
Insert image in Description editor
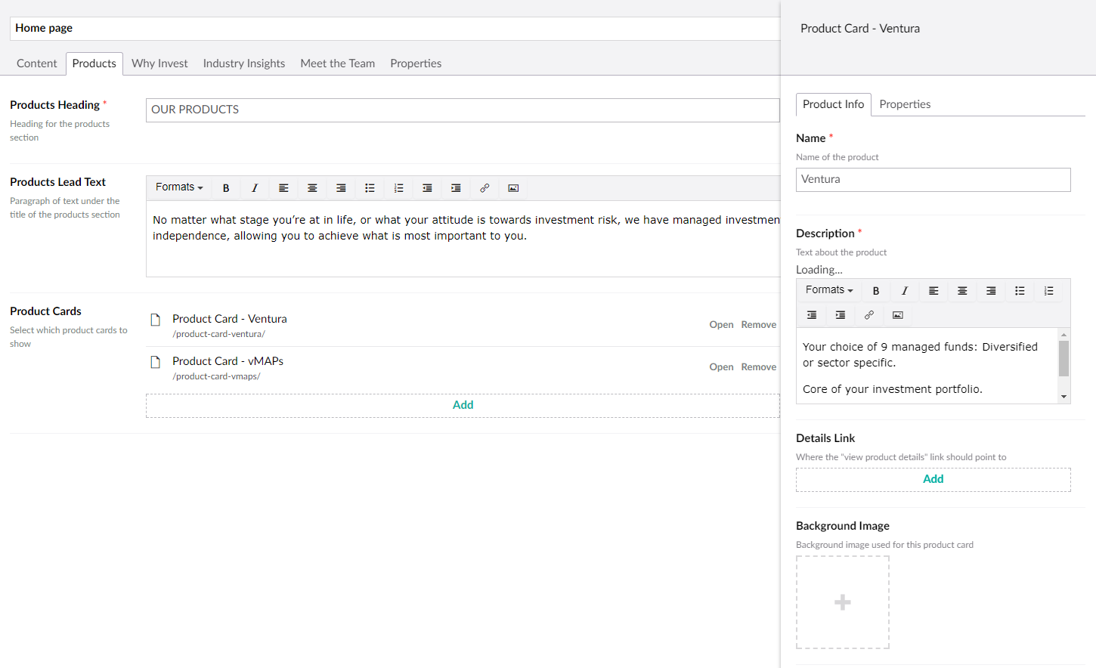[x=898, y=315]
